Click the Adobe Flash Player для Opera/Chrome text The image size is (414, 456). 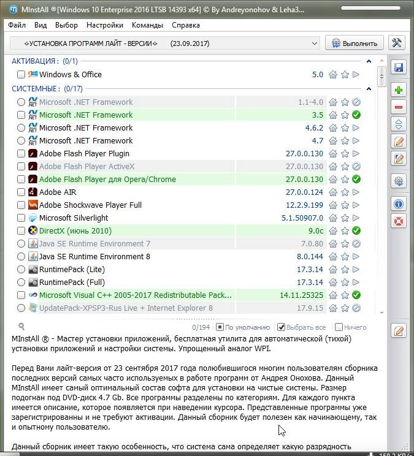pyautogui.click(x=107, y=180)
